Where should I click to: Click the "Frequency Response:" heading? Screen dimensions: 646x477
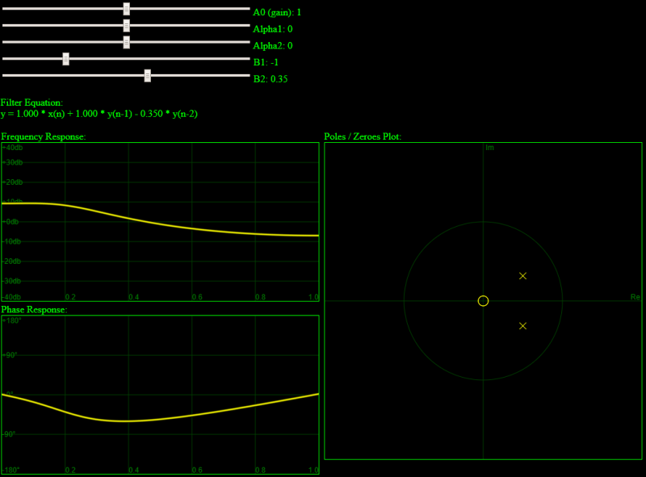(x=44, y=137)
